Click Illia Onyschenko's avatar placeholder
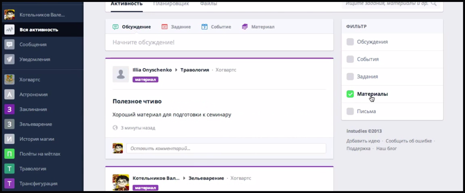Image resolution: width=465 pixels, height=193 pixels. (121, 74)
